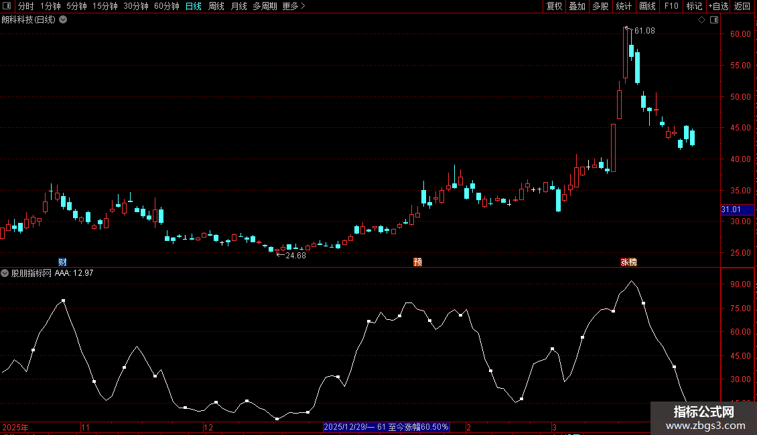Switch to 月线 monthly chart

pos(239,6)
